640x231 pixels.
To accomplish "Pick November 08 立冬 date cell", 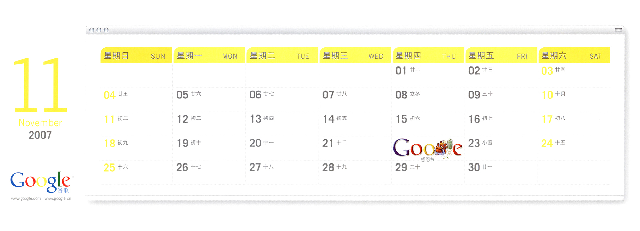I will click(x=428, y=100).
